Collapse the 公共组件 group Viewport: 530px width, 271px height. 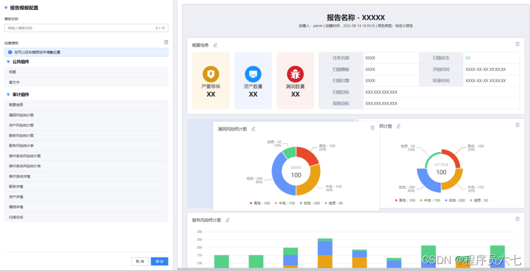[9, 62]
